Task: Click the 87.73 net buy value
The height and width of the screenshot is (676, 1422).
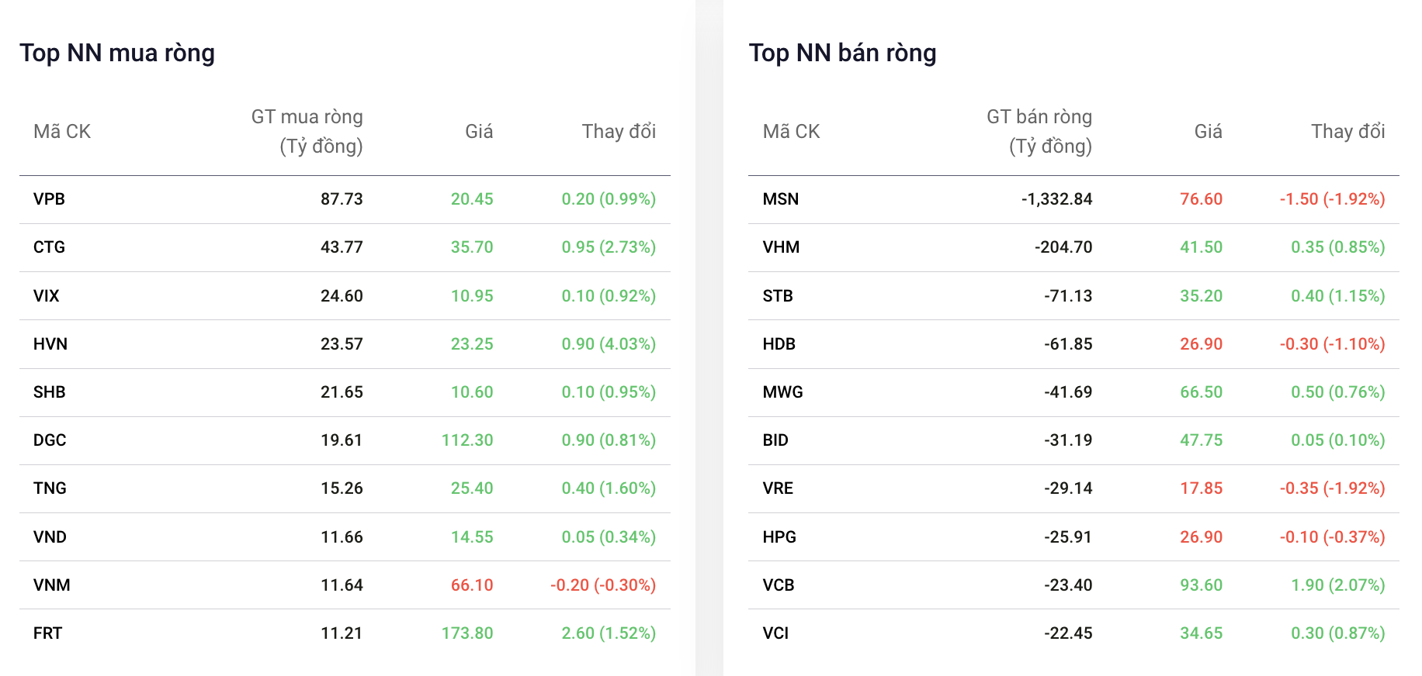Action: [x=342, y=199]
